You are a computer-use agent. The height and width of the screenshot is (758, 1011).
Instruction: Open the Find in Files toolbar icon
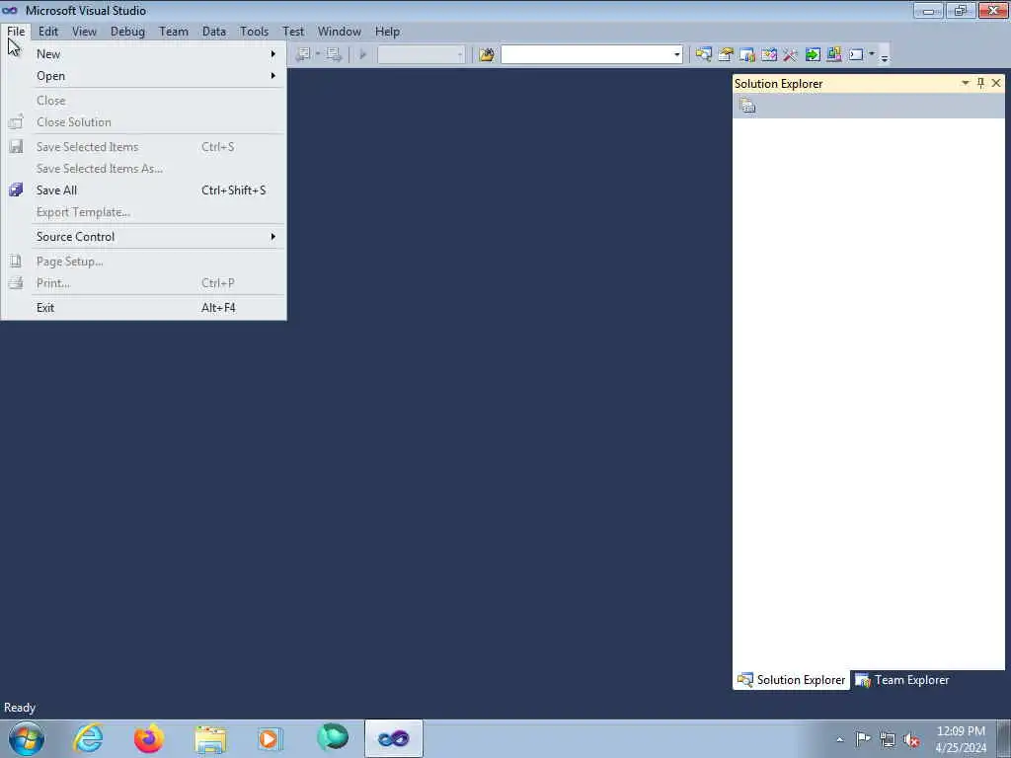click(487, 55)
